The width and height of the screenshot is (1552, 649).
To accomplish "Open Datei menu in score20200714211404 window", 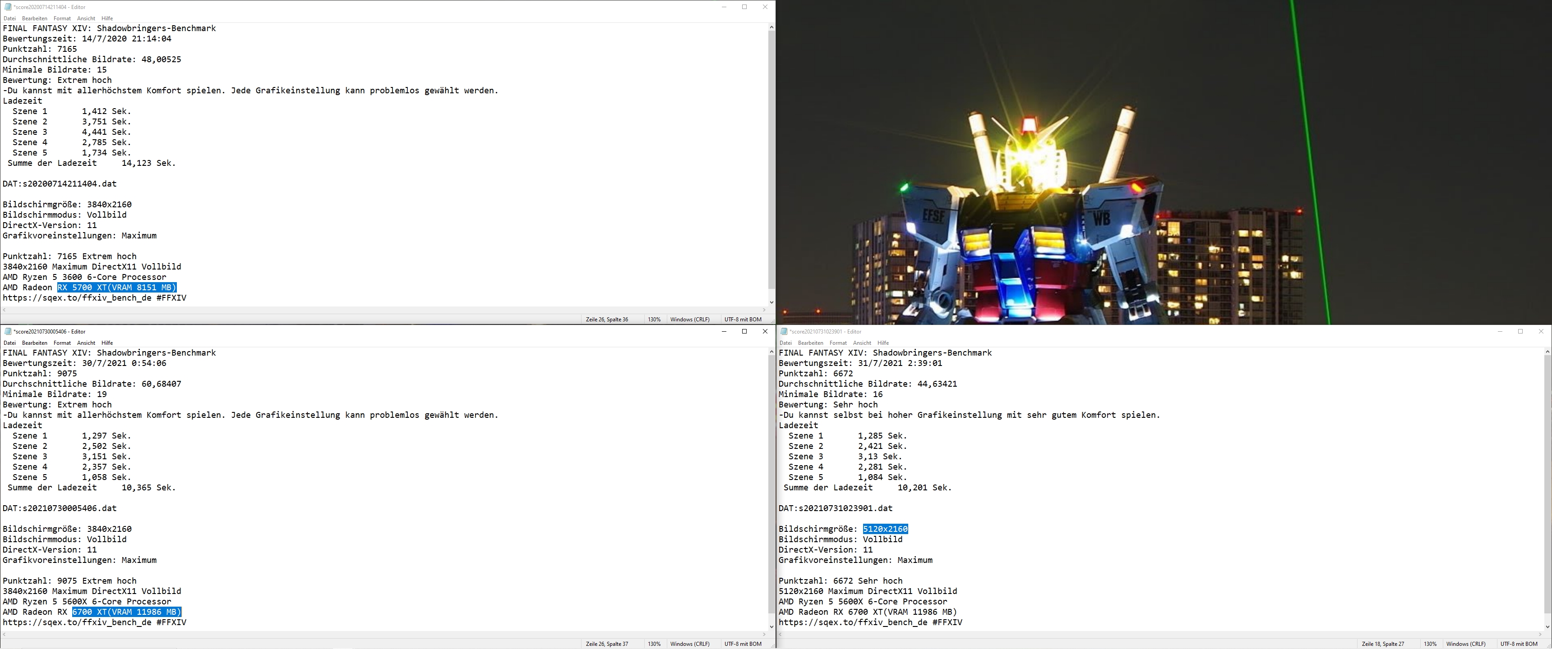I will (9, 18).
